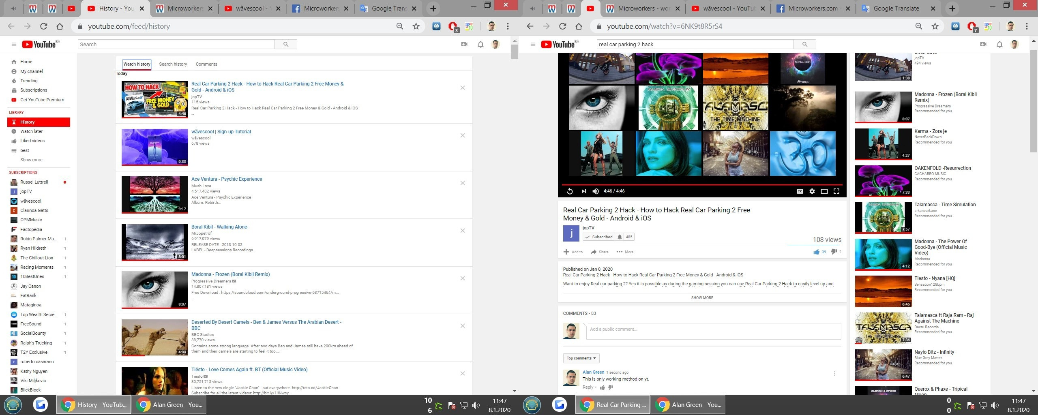The height and width of the screenshot is (415, 1038).
Task: Open Chrome menu three dots in right window
Action: (1027, 26)
